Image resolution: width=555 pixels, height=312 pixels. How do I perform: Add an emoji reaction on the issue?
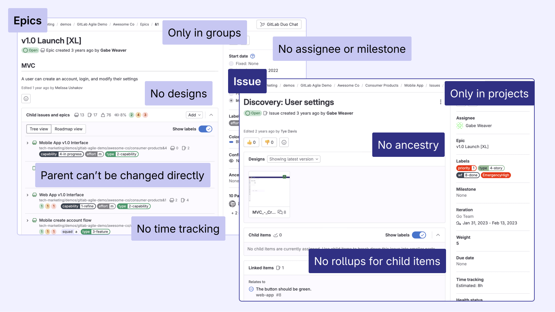click(284, 142)
